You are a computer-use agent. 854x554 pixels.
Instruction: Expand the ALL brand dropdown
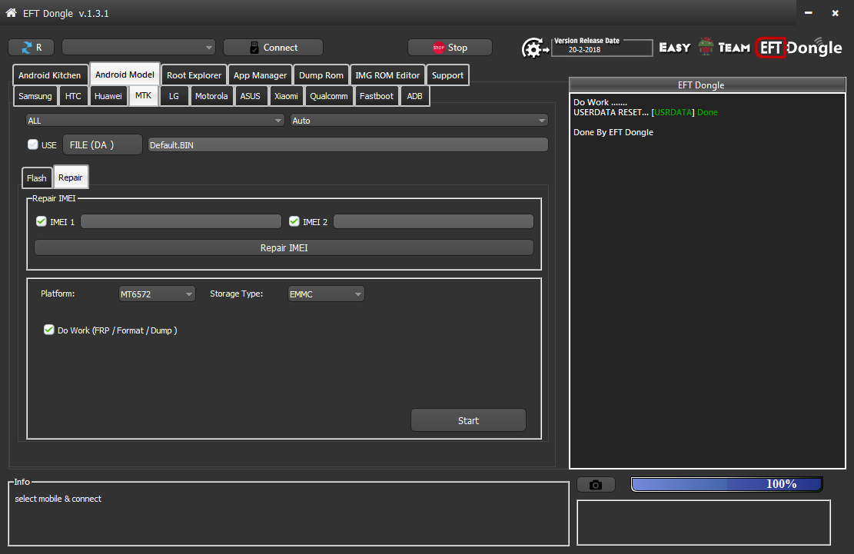click(155, 121)
